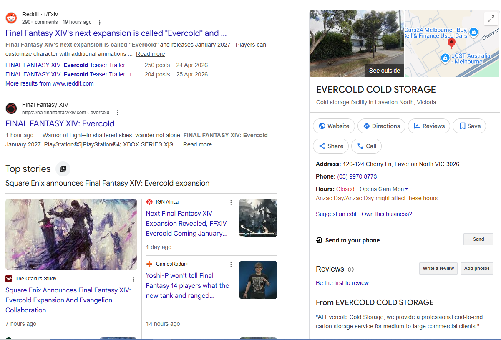Image resolution: width=501 pixels, height=340 pixels.
Task: Click JOST Australia map marker icon
Action: coord(445,58)
